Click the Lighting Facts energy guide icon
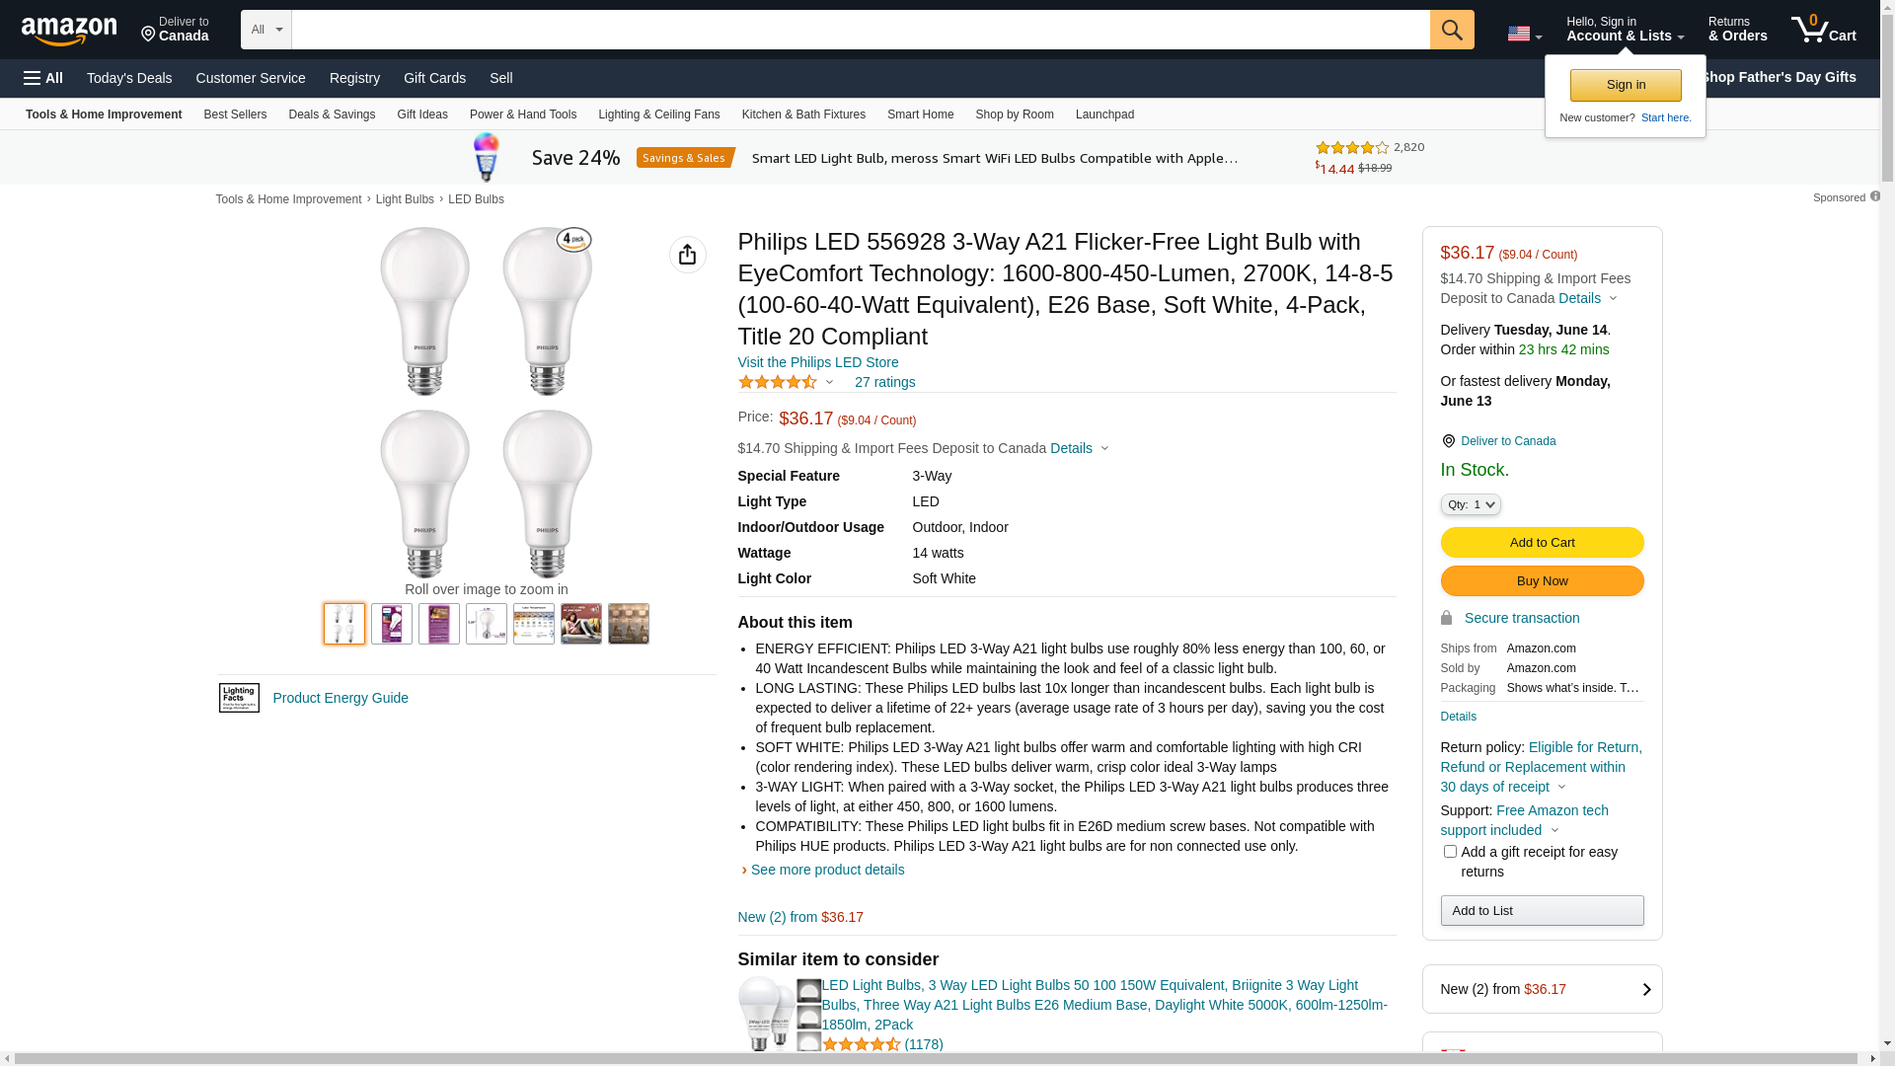Screen dimensions: 1895x1066 pos(239,698)
